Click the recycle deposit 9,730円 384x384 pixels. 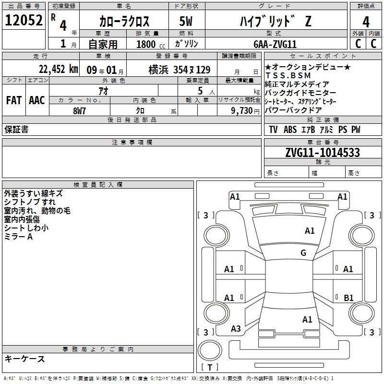(x=245, y=111)
